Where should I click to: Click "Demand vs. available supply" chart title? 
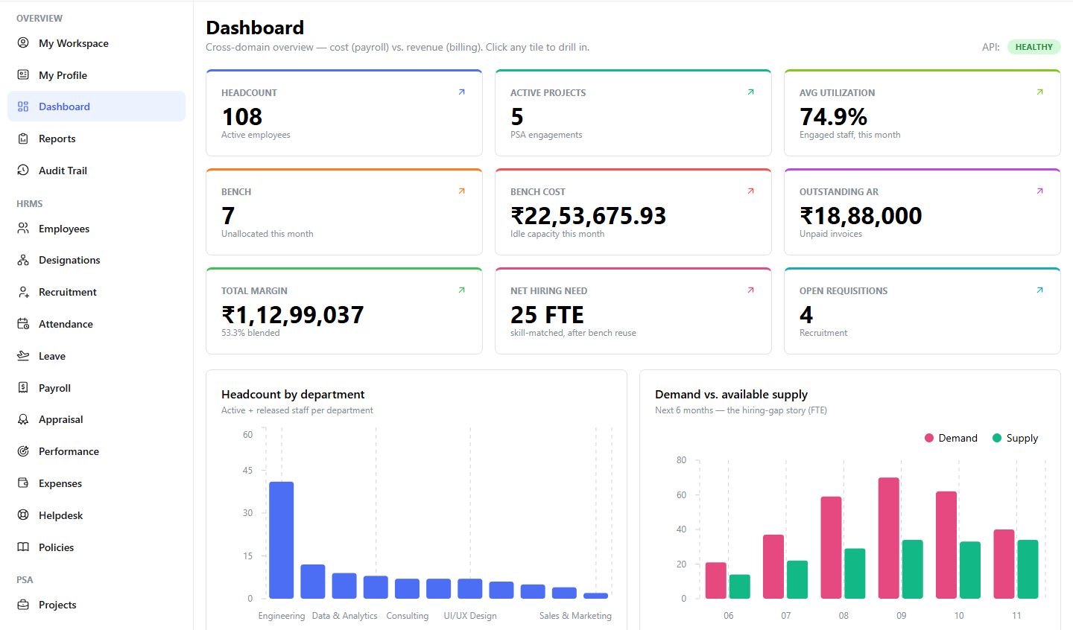[x=731, y=395]
